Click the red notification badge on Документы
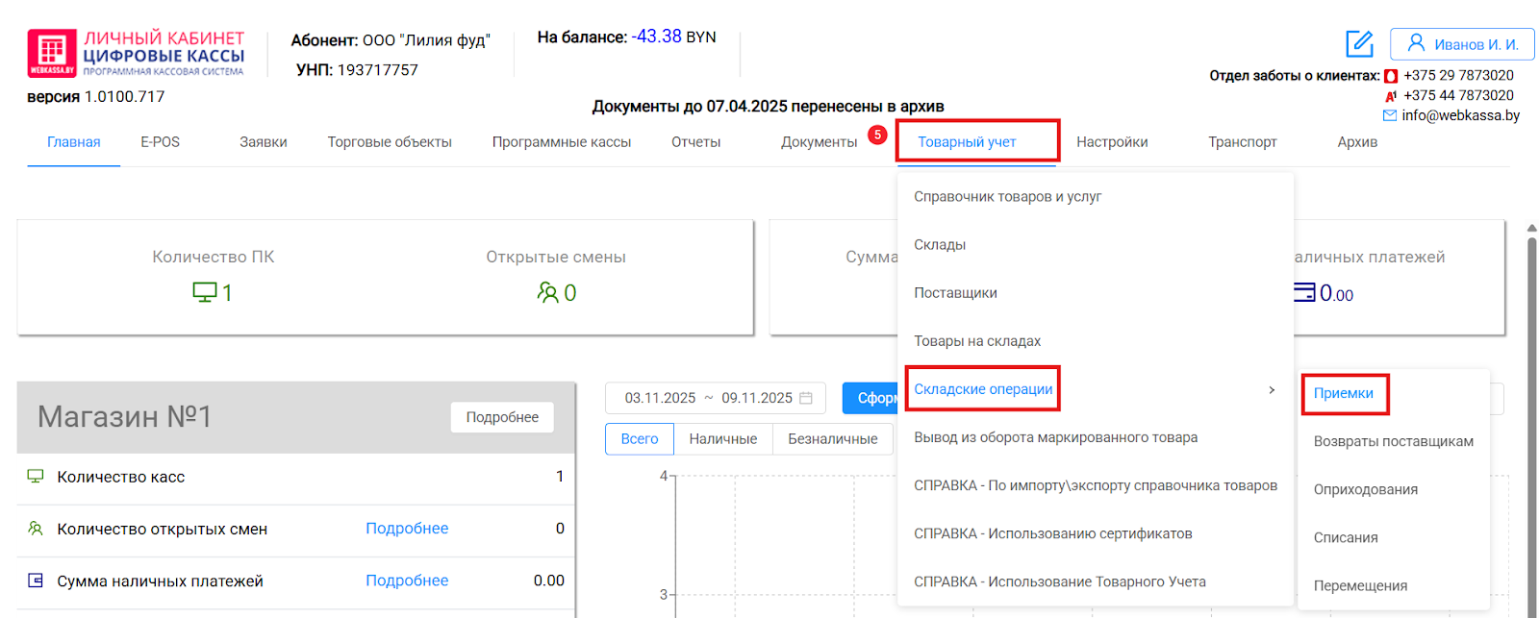This screenshot has width=1539, height=618. (x=877, y=135)
